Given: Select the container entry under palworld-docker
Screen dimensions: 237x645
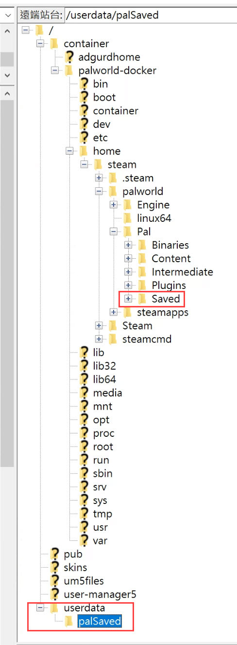Looking at the screenshot, I should (x=116, y=111).
